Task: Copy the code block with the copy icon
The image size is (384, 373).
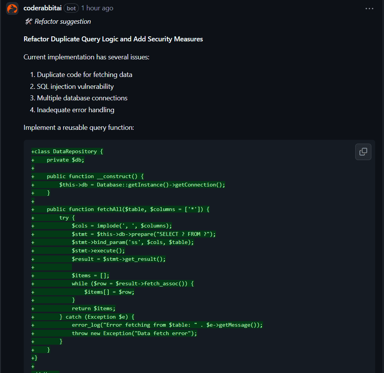Action: click(x=363, y=152)
